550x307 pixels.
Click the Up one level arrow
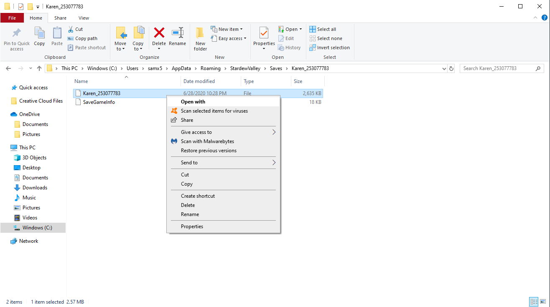[39, 68]
